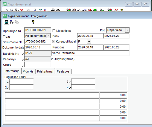152x127 pixels.
Task: Open the Pastabos tab
Action: 63,71
